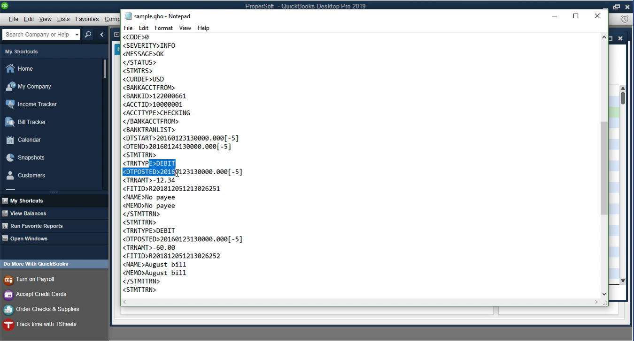The width and height of the screenshot is (634, 341).
Task: Click the line <MEMO>No payee
Action: (x=149, y=206)
